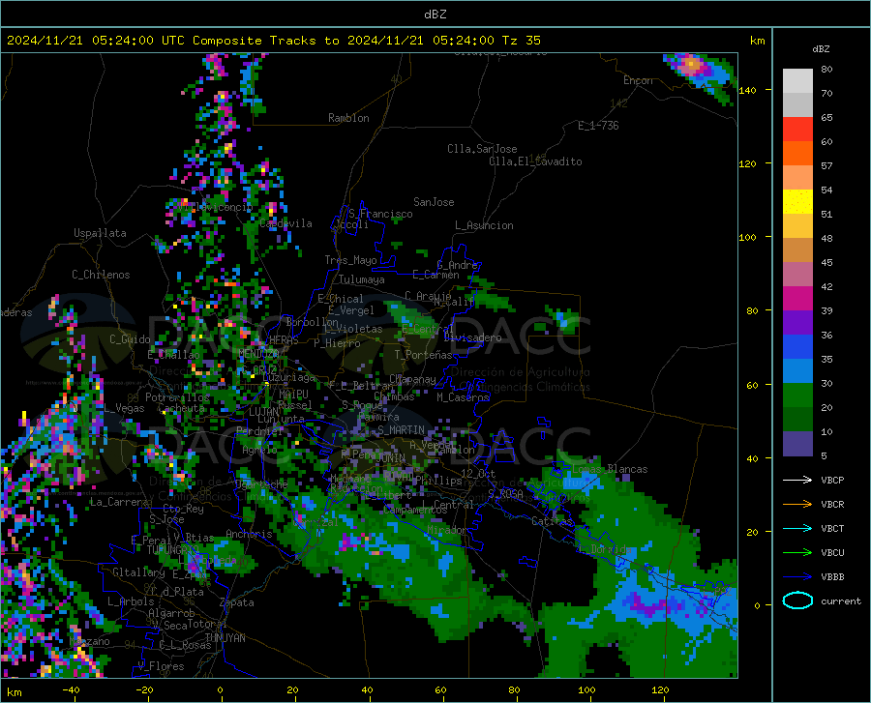Click the green VBCU arrow in the legend
This screenshot has height=703, width=871.
(x=797, y=553)
